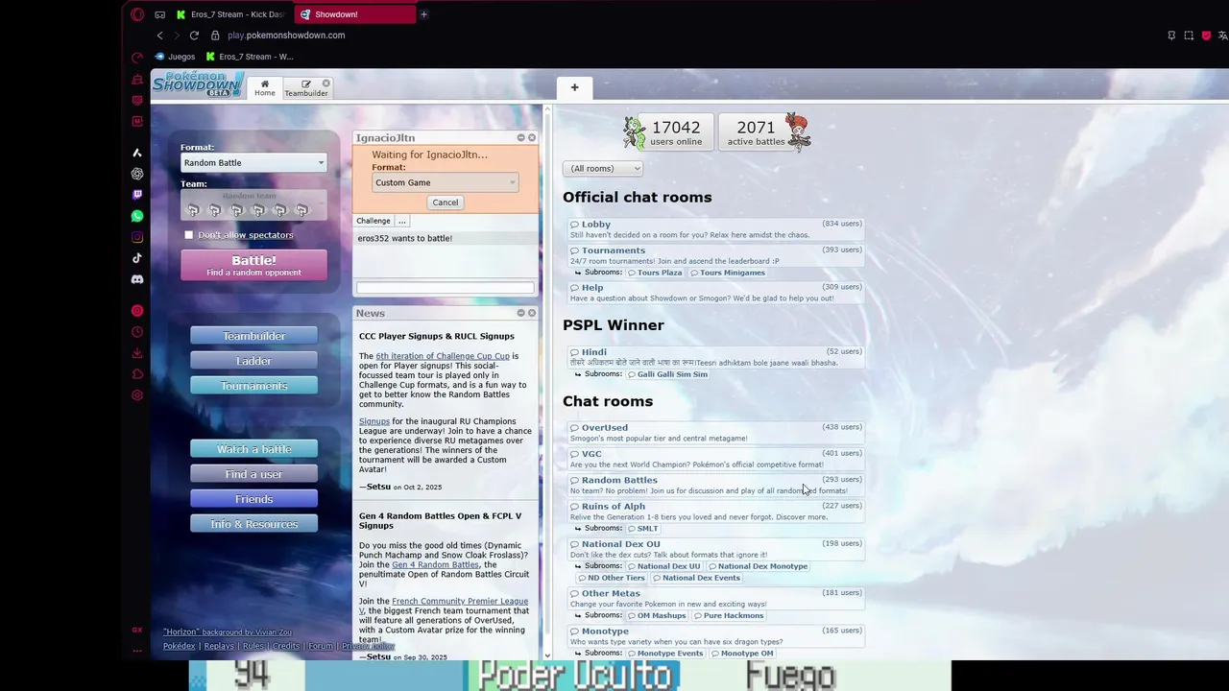The height and width of the screenshot is (691, 1229).
Task: Close the IgnacioJltn chat panel
Action: pos(532,137)
